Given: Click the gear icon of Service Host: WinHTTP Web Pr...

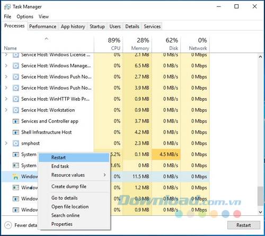Looking at the screenshot, I should point(16,99).
